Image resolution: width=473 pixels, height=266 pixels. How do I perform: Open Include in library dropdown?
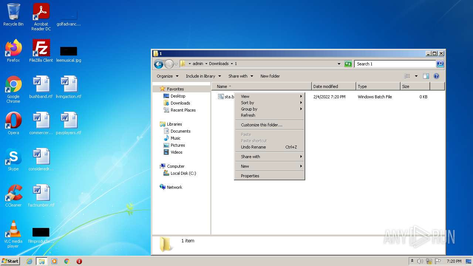point(203,76)
